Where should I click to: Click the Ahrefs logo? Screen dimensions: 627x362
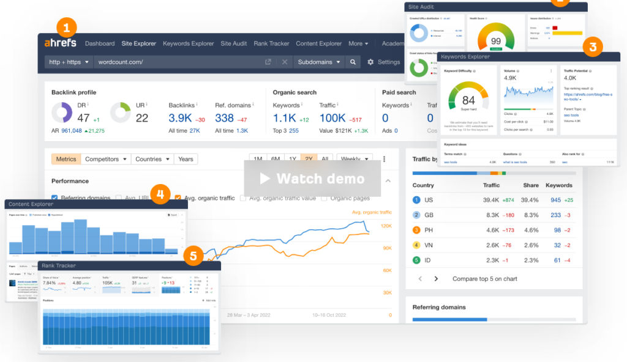pyautogui.click(x=61, y=43)
